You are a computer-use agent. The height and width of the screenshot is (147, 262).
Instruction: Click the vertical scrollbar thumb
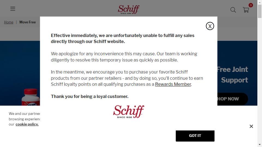(x=260, y=11)
